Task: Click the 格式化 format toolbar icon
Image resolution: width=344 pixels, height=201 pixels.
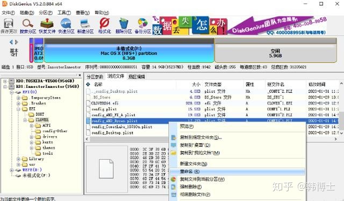Action: tap(105, 26)
